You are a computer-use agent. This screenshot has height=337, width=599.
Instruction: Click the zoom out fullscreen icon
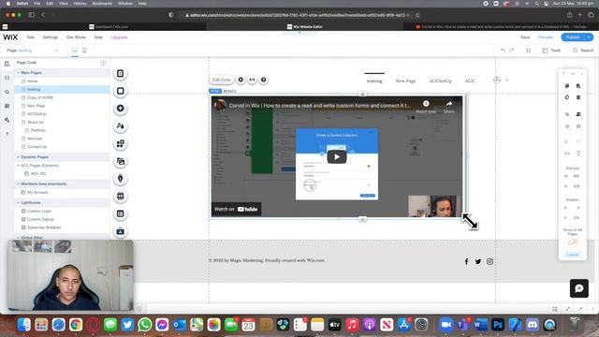click(x=529, y=51)
